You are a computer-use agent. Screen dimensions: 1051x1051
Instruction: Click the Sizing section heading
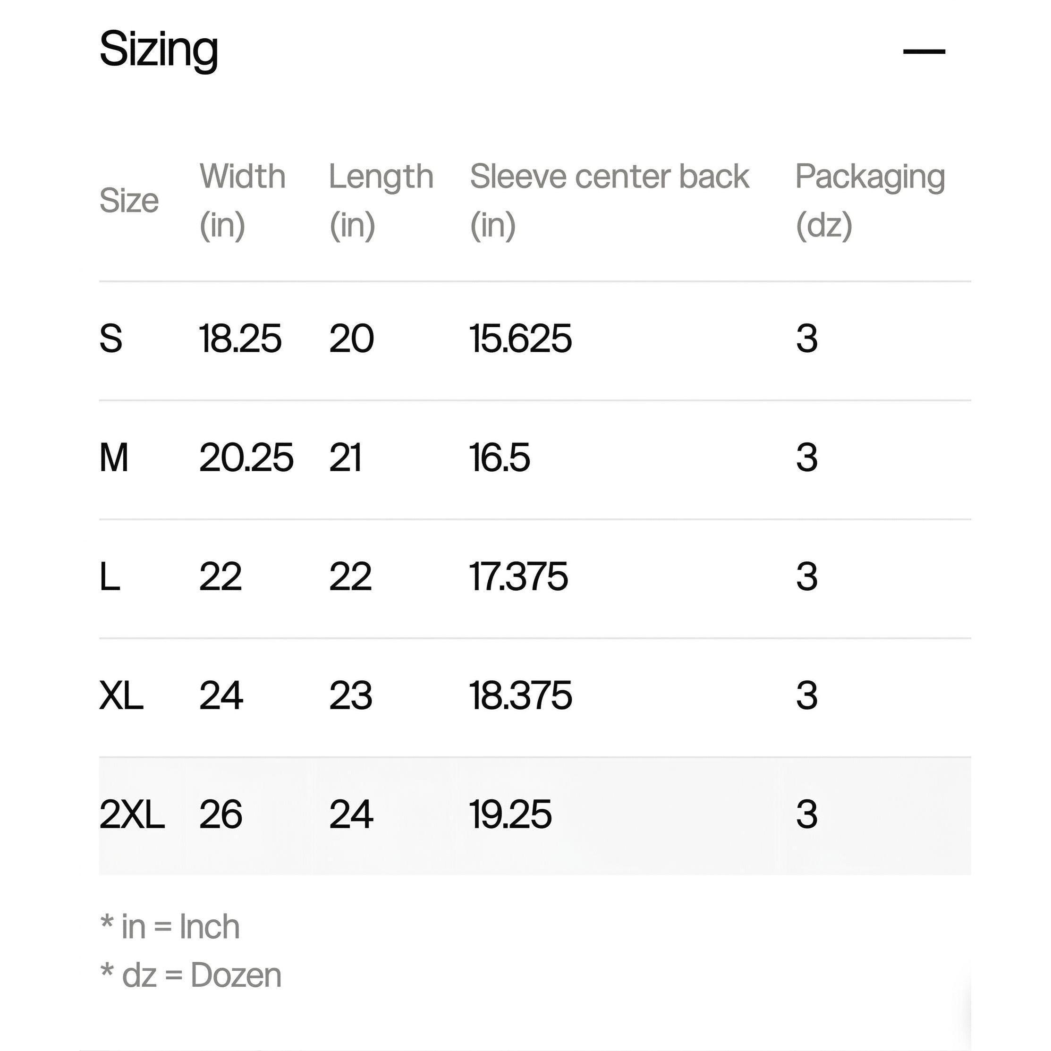(158, 49)
